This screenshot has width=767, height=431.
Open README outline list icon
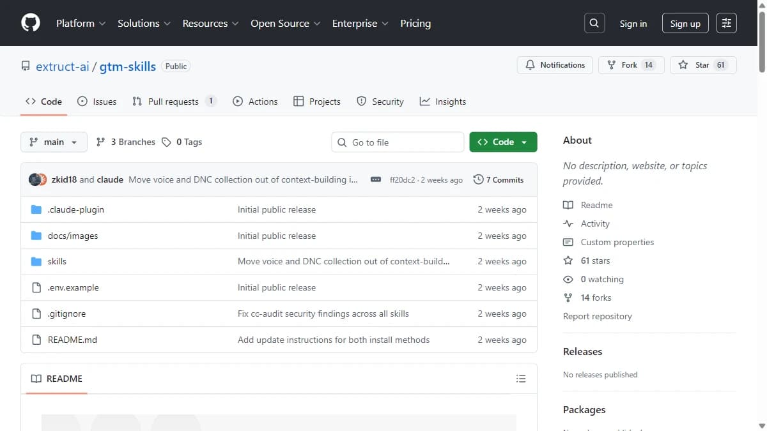coord(521,379)
